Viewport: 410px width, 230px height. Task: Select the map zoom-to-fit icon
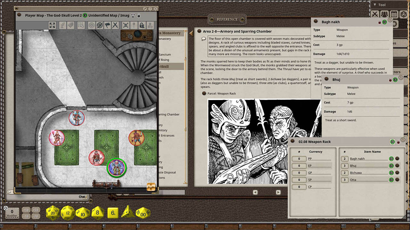(x=52, y=25)
